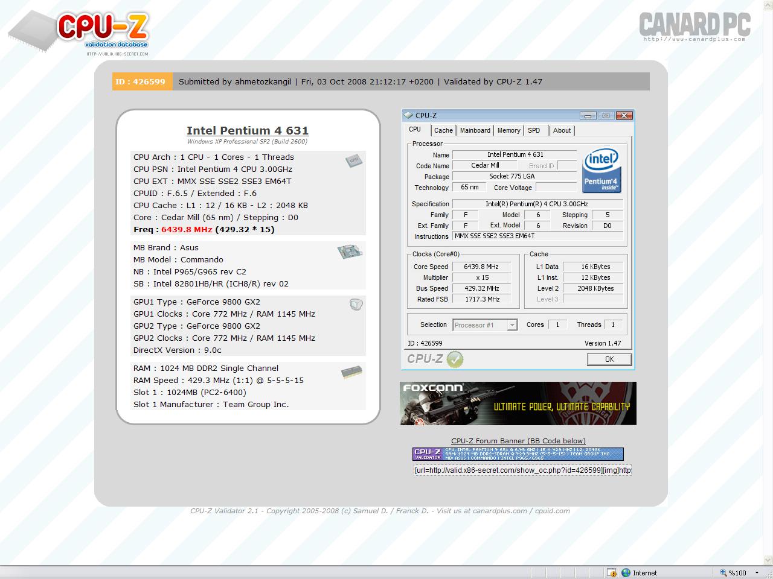The height and width of the screenshot is (579, 773).
Task: Click the Multiplier x 15 field
Action: click(481, 277)
